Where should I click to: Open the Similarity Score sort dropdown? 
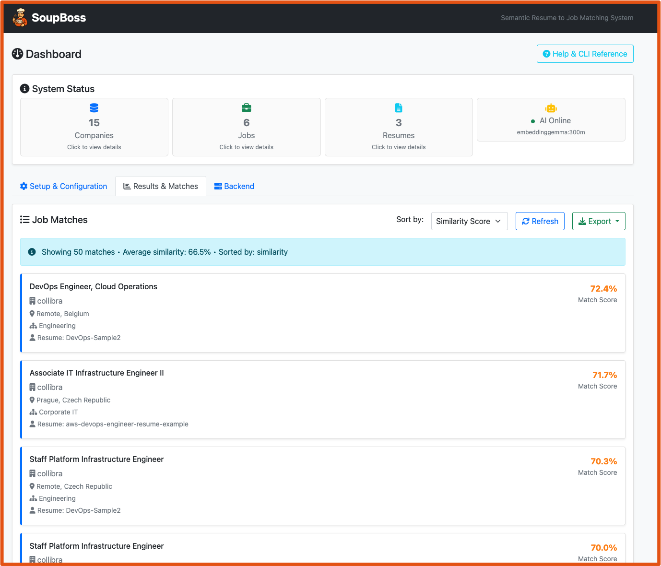click(469, 221)
